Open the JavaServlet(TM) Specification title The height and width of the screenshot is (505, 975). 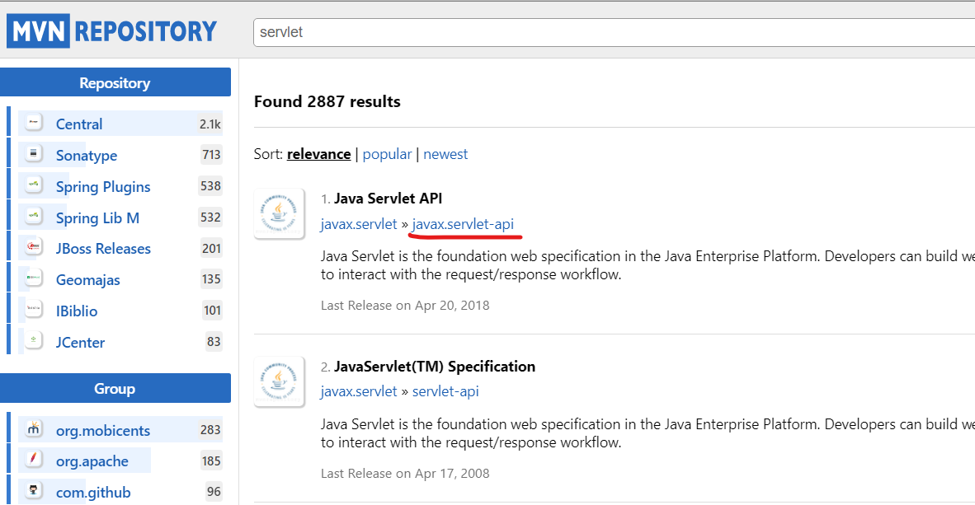(435, 367)
